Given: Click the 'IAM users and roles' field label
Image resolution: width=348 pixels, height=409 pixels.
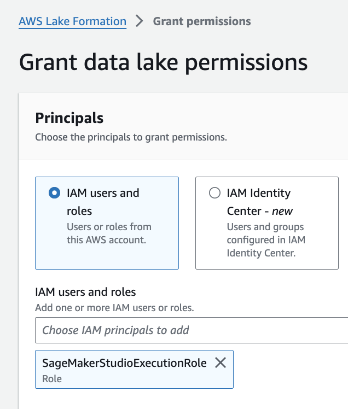Looking at the screenshot, I should click(x=85, y=292).
